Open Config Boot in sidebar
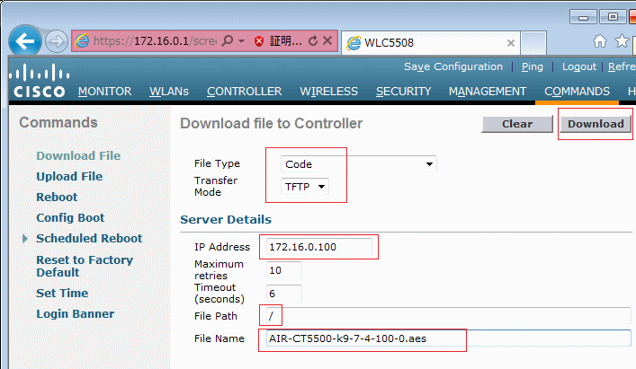This screenshot has width=636, height=369. click(70, 217)
